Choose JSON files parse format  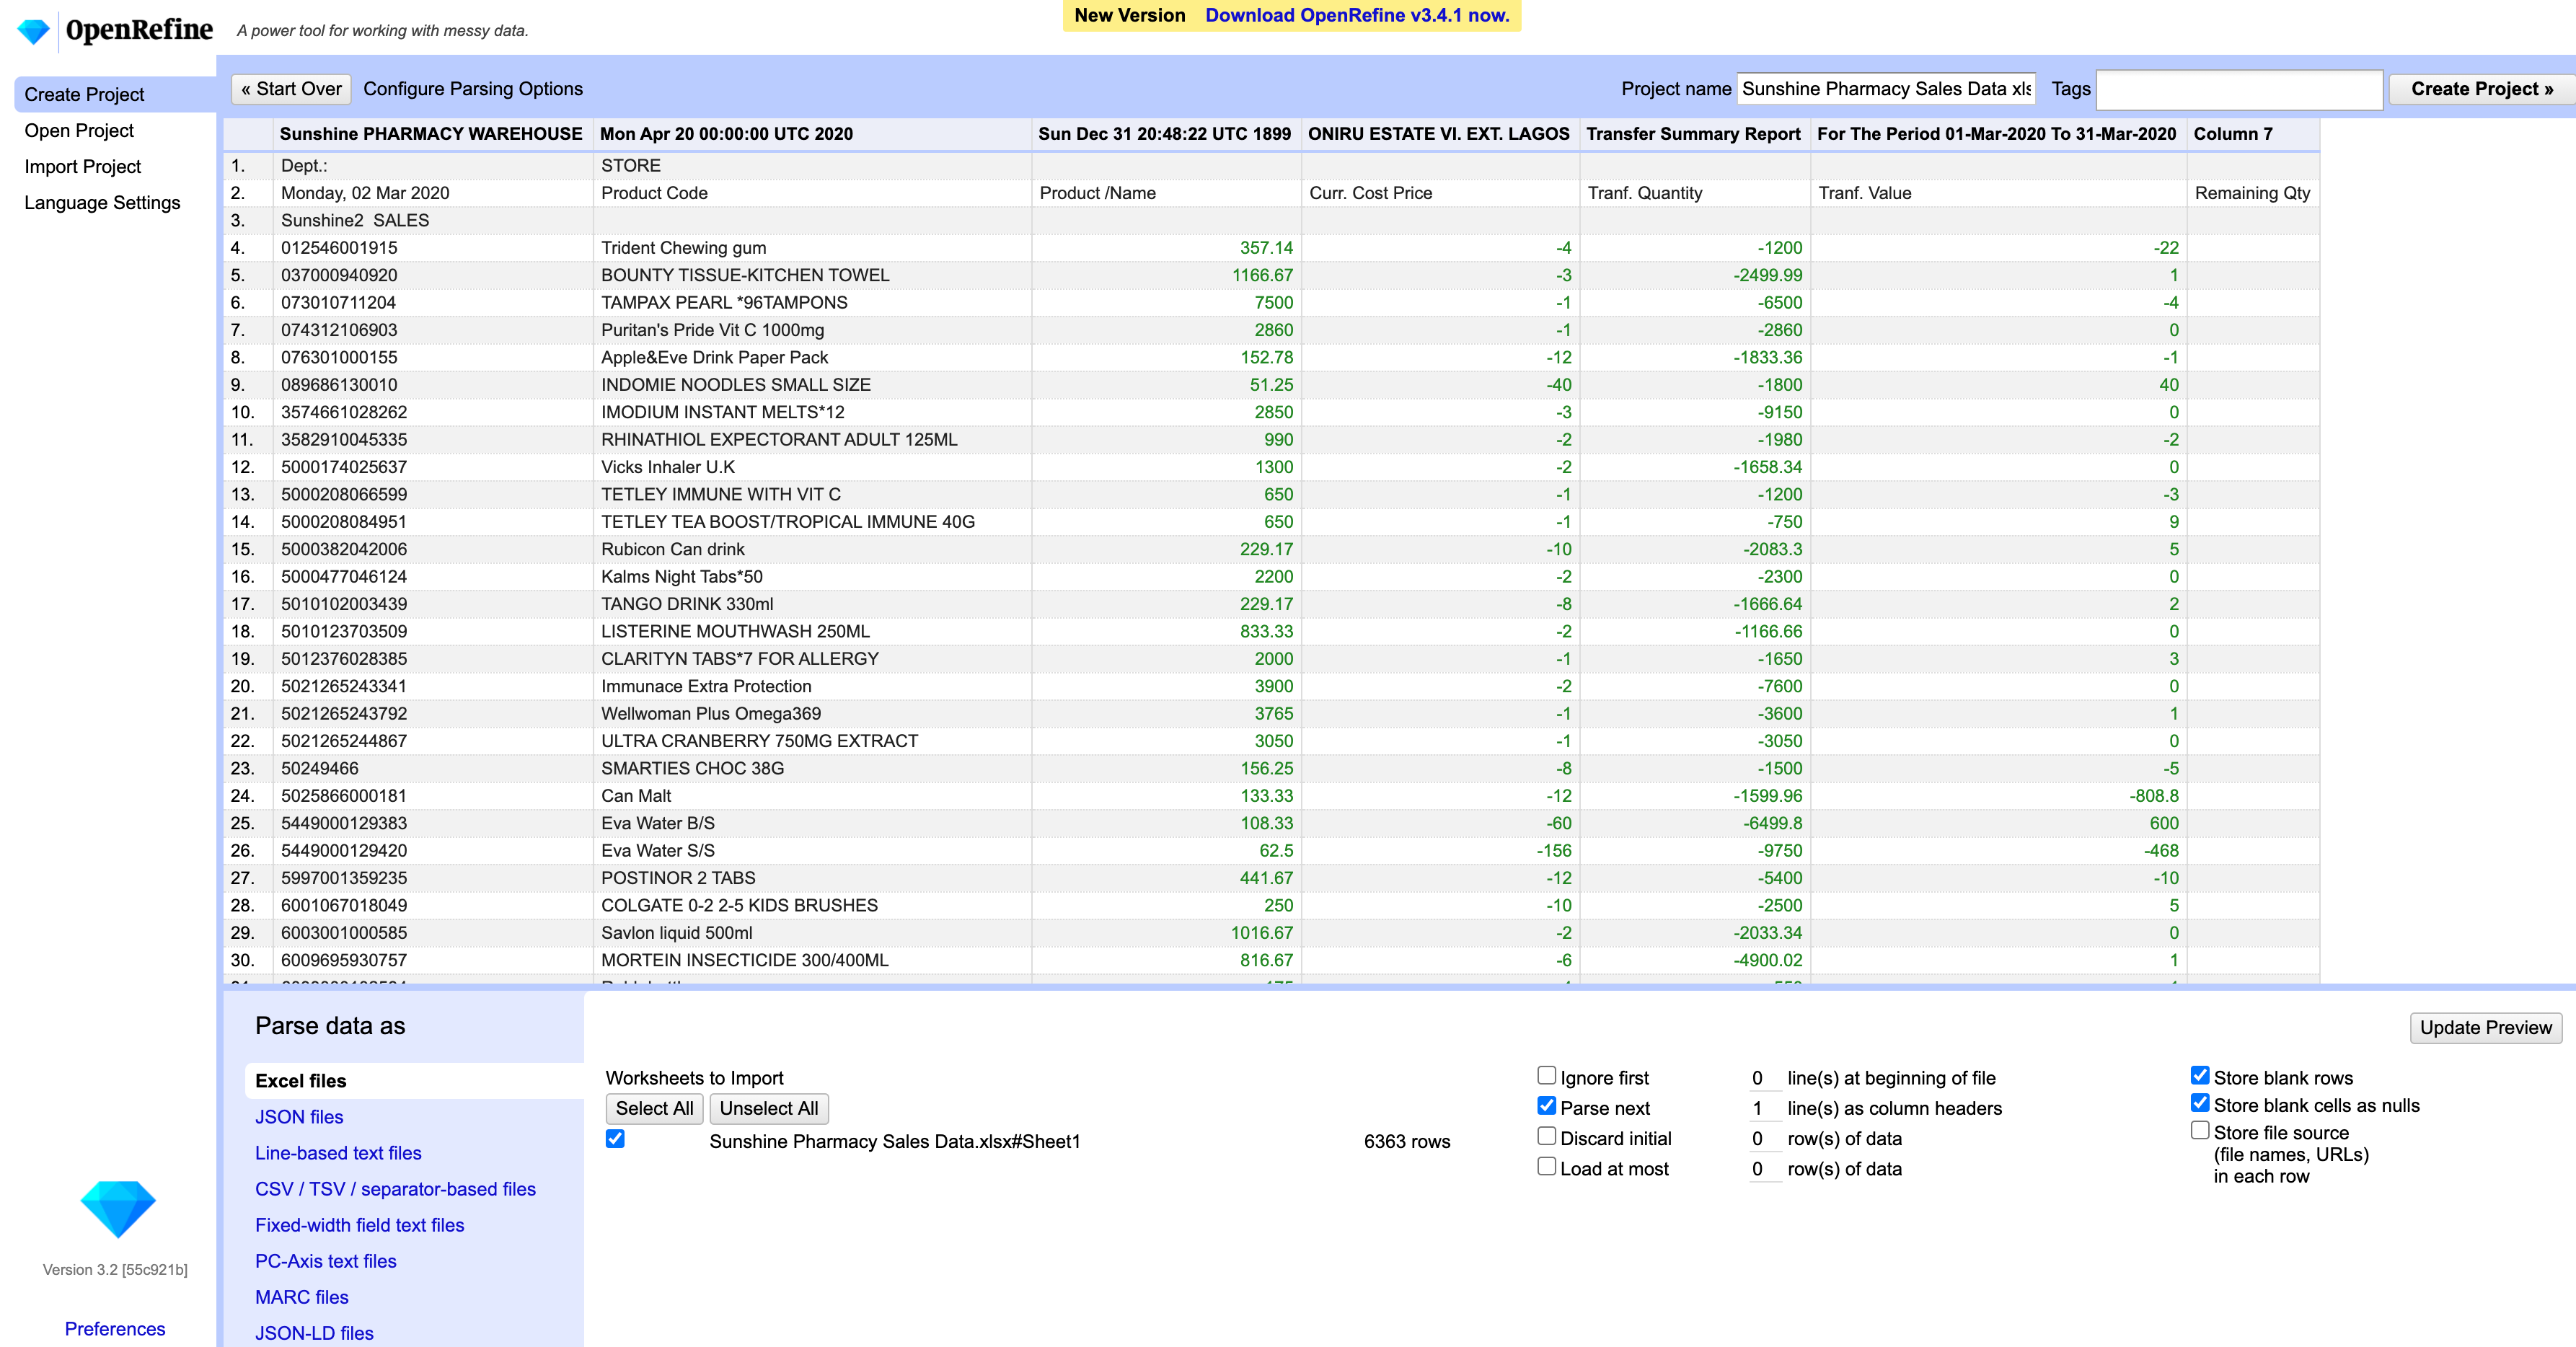299,1117
